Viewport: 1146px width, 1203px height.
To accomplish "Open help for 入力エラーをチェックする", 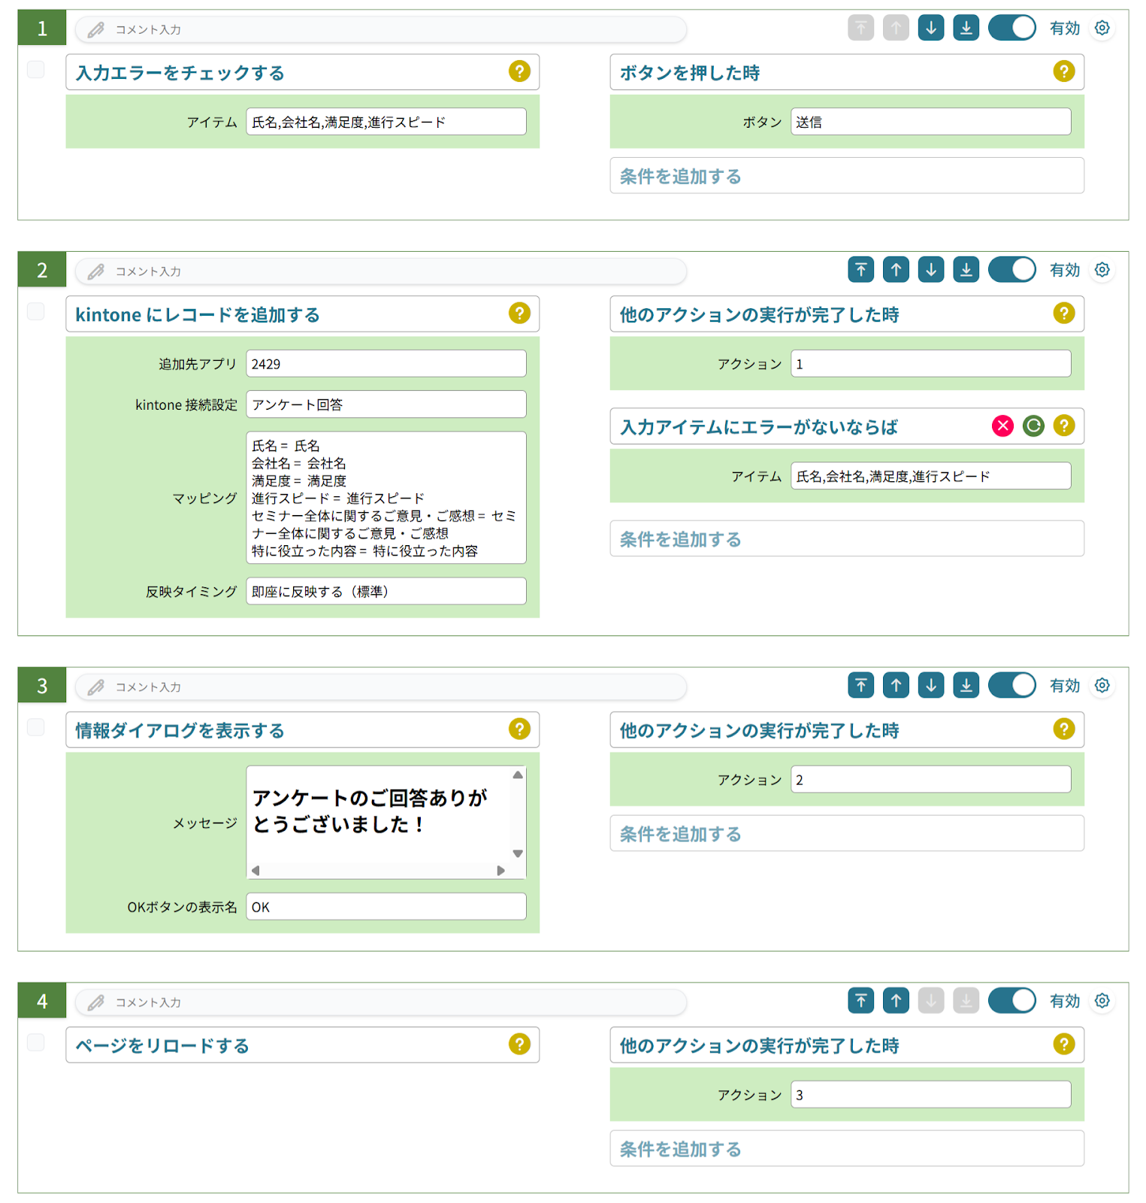I will point(519,71).
